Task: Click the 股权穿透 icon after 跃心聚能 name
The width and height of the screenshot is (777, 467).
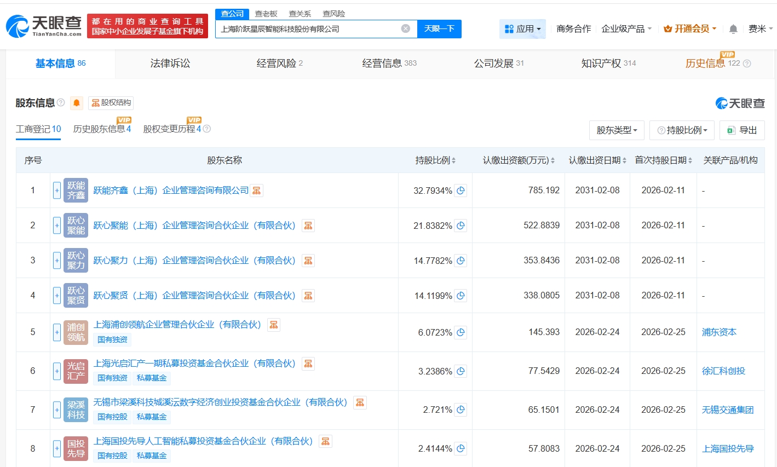Action: (x=308, y=225)
